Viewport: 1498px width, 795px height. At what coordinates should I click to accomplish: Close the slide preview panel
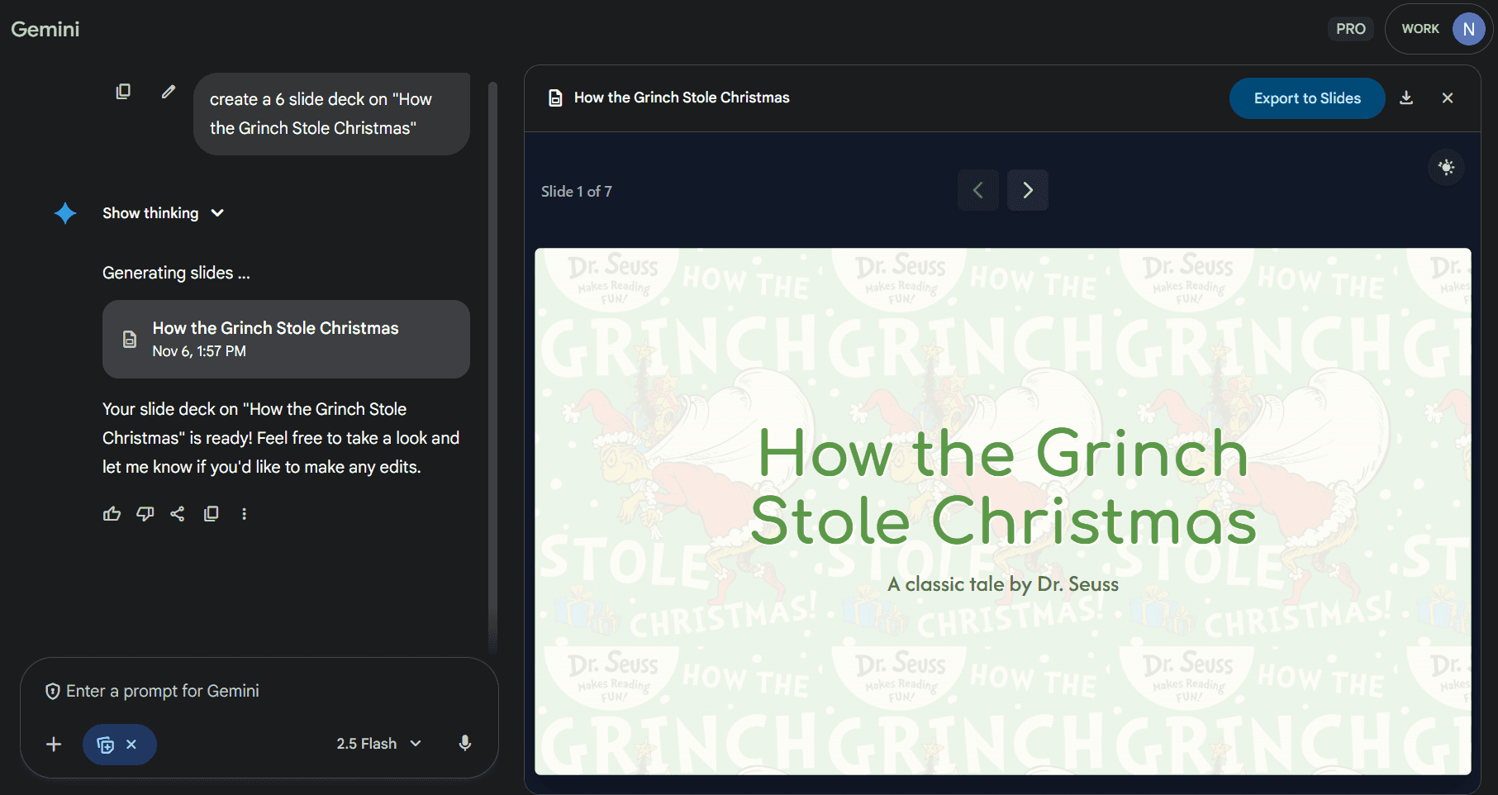click(1448, 98)
